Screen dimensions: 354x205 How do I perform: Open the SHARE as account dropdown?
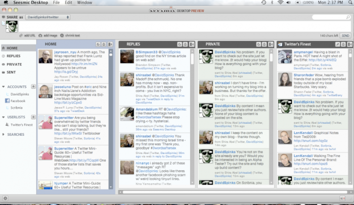pyautogui.click(x=48, y=17)
